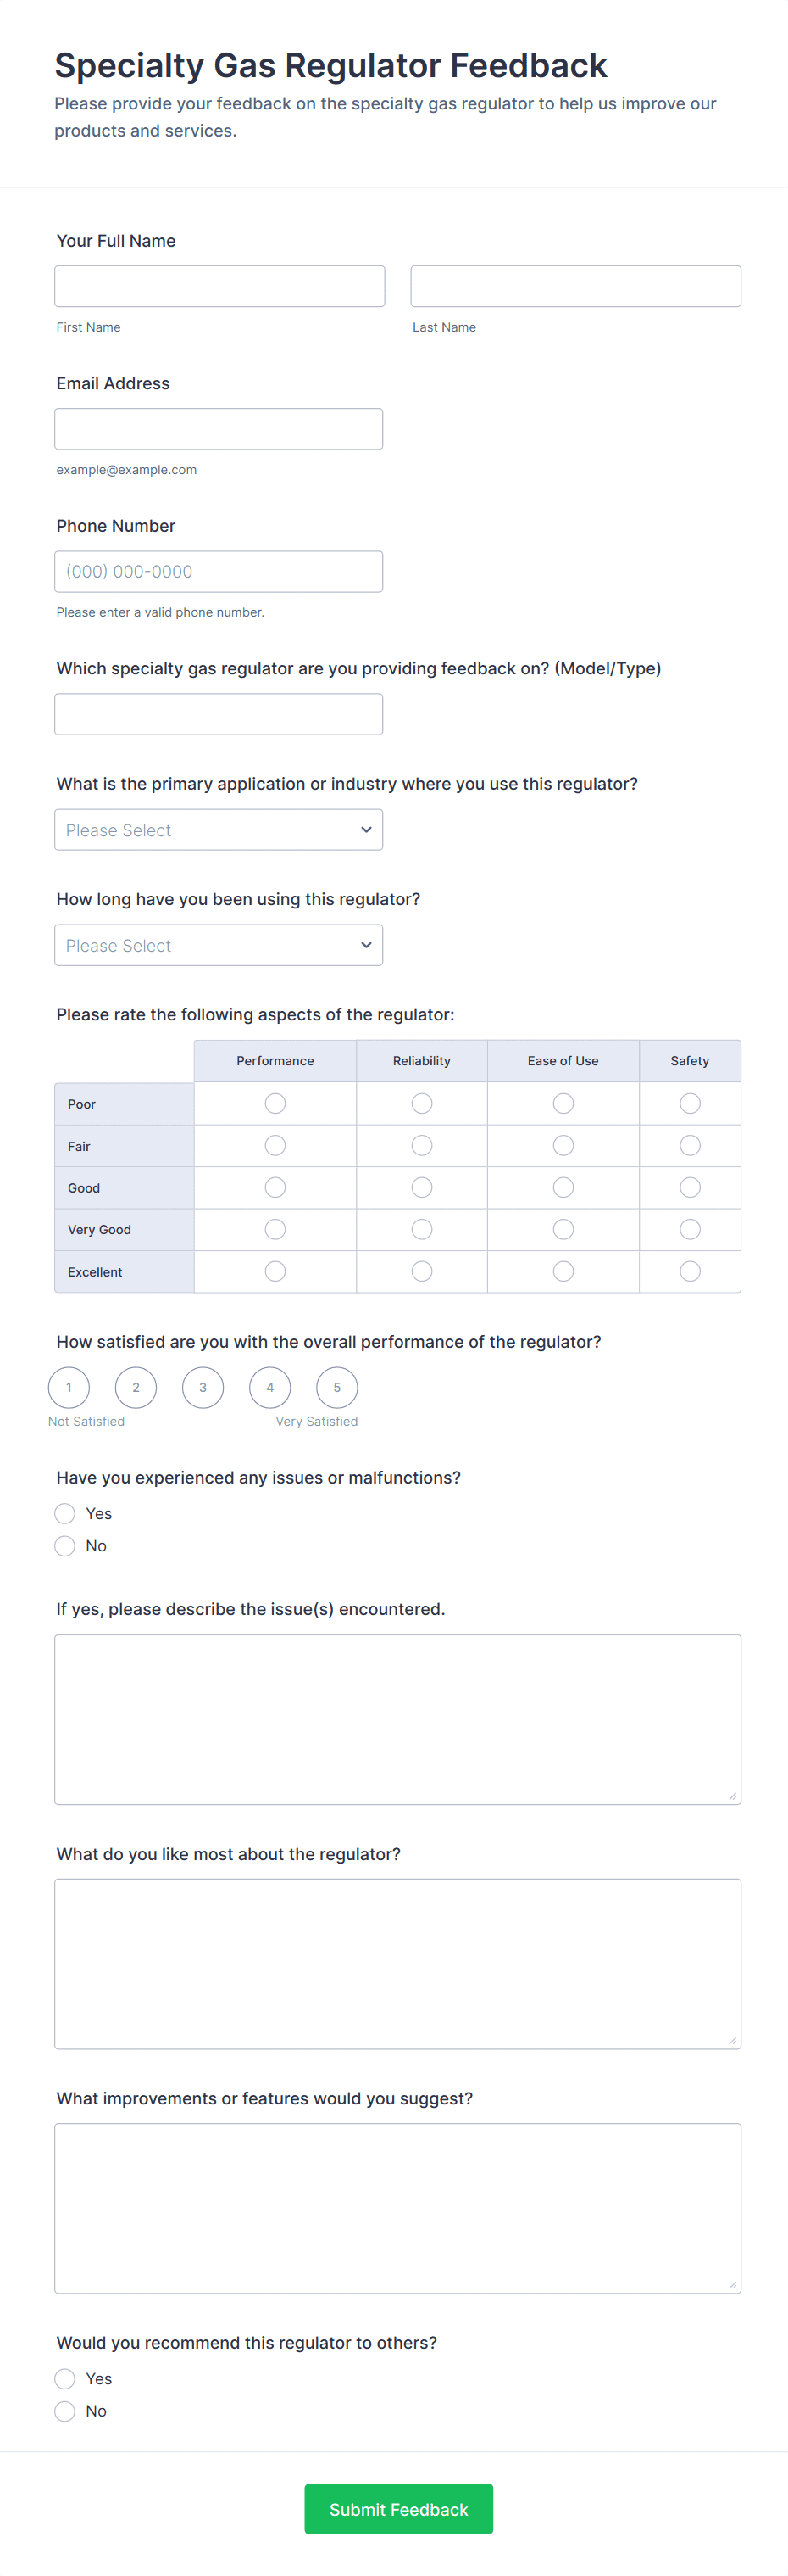Click the First Name input field
Viewport: 788px width, 2576px height.
click(219, 286)
